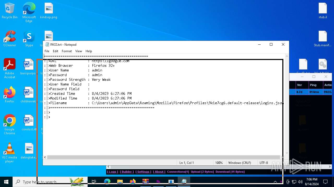Maximize the PASS.txt Notepad window

(x=271, y=45)
